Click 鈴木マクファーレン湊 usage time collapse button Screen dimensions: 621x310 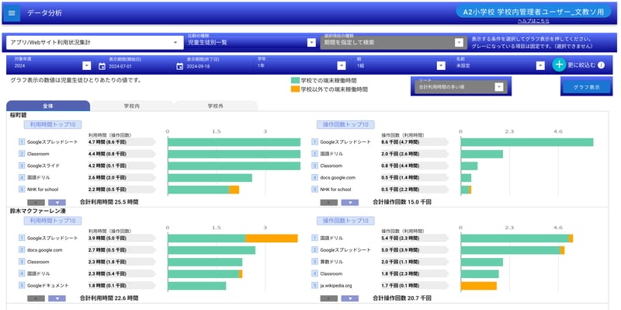click(36, 298)
